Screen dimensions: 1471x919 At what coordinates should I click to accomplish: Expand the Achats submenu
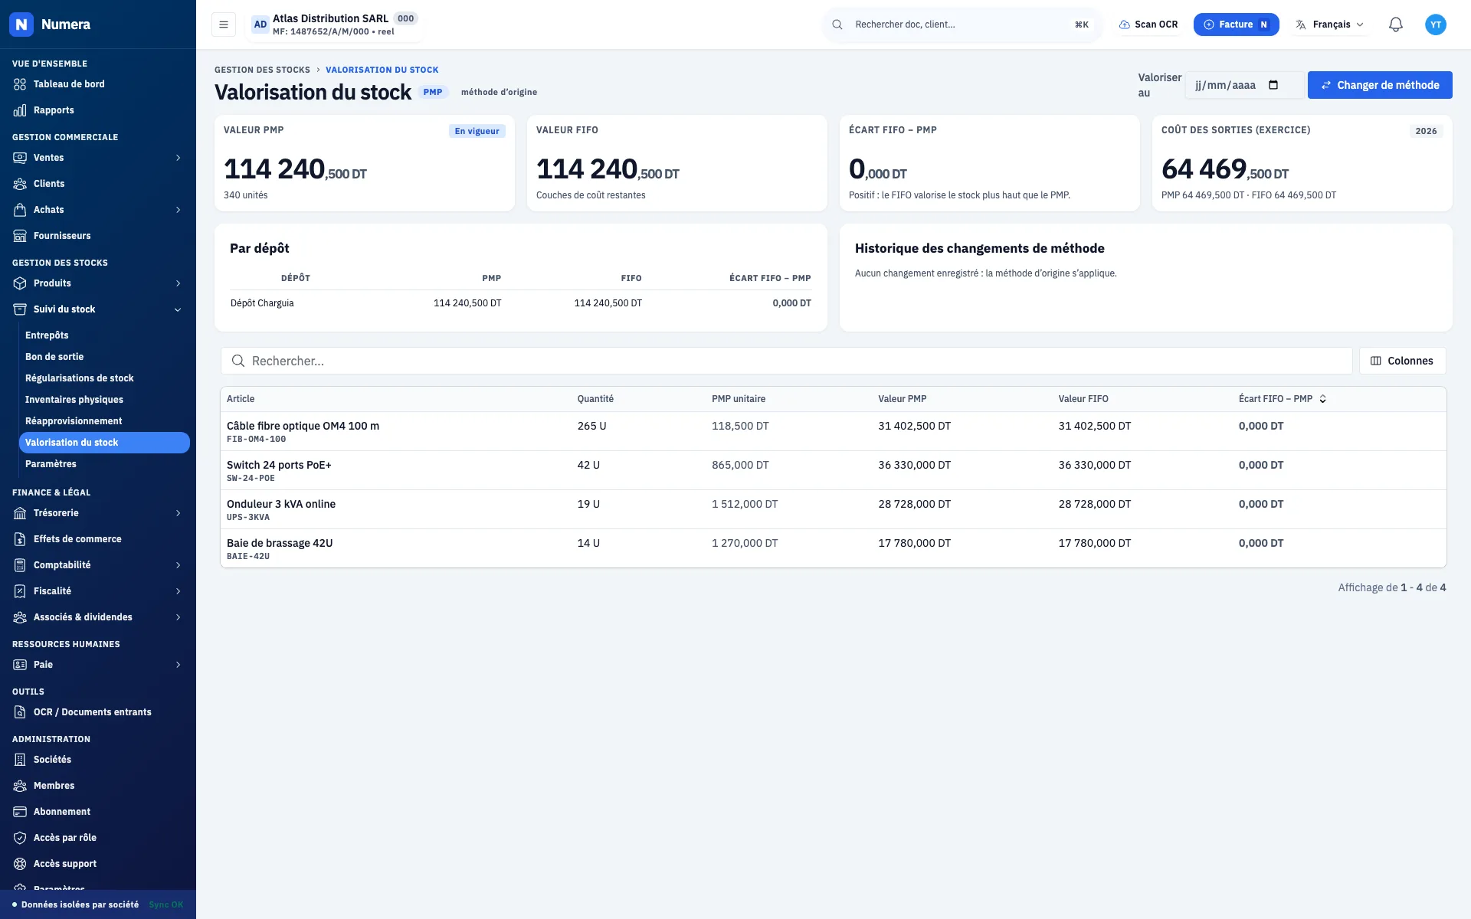[98, 210]
